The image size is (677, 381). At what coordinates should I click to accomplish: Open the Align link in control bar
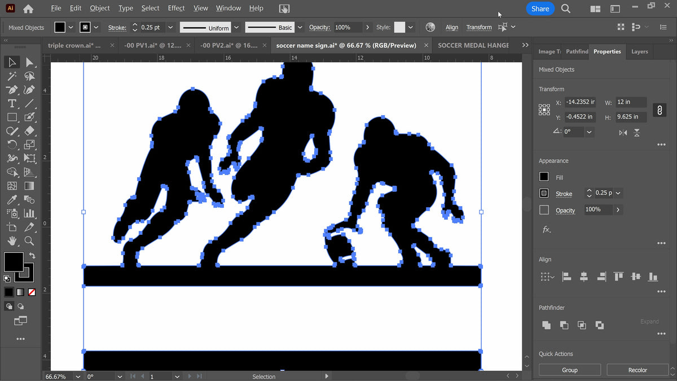pos(452,27)
